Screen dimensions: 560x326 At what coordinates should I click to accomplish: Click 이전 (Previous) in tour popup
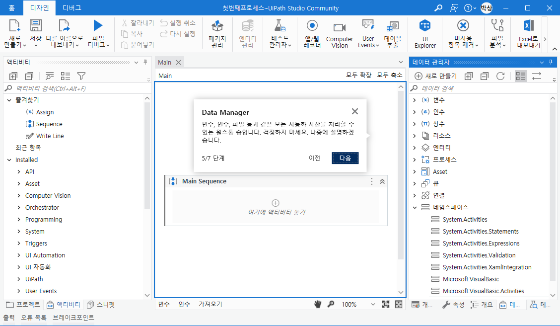coord(314,158)
